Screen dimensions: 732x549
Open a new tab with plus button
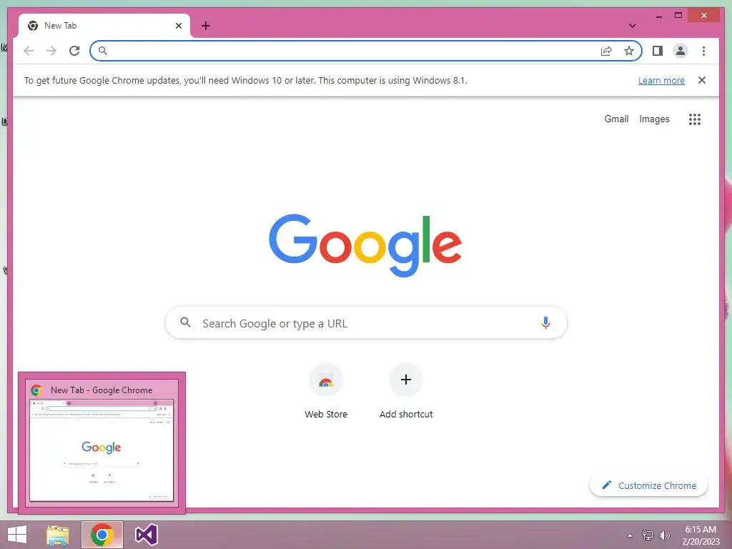(206, 26)
